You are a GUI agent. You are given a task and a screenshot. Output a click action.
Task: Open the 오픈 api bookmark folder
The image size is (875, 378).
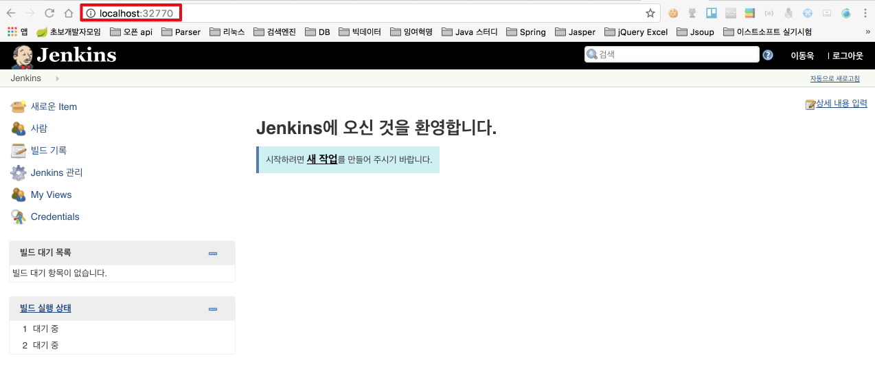tap(131, 32)
